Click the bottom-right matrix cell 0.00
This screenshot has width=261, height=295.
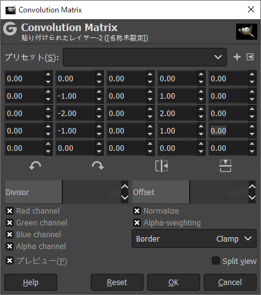tap(228, 148)
